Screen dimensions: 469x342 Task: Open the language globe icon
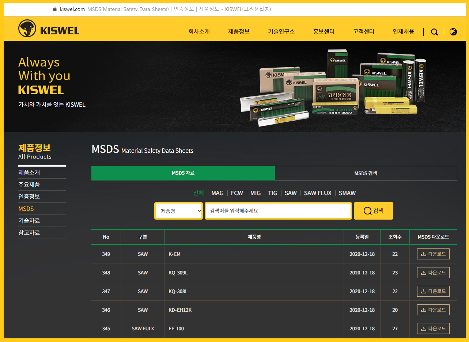point(453,32)
